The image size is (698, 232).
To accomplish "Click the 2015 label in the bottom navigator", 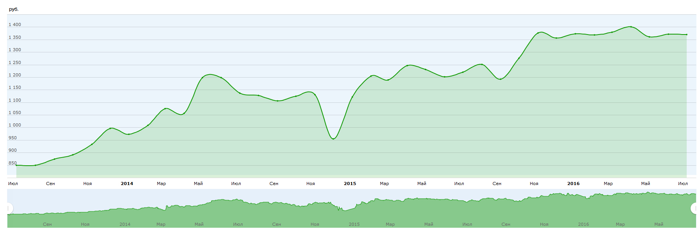I will (x=354, y=224).
